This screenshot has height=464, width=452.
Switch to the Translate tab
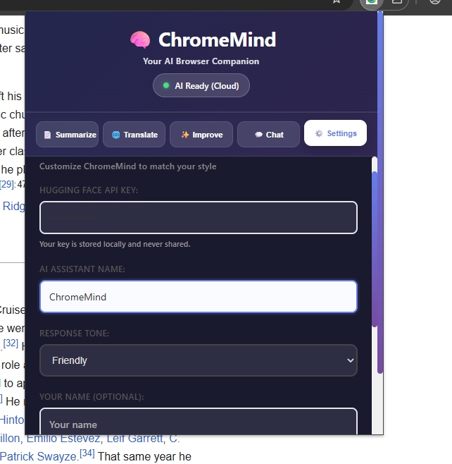point(134,135)
